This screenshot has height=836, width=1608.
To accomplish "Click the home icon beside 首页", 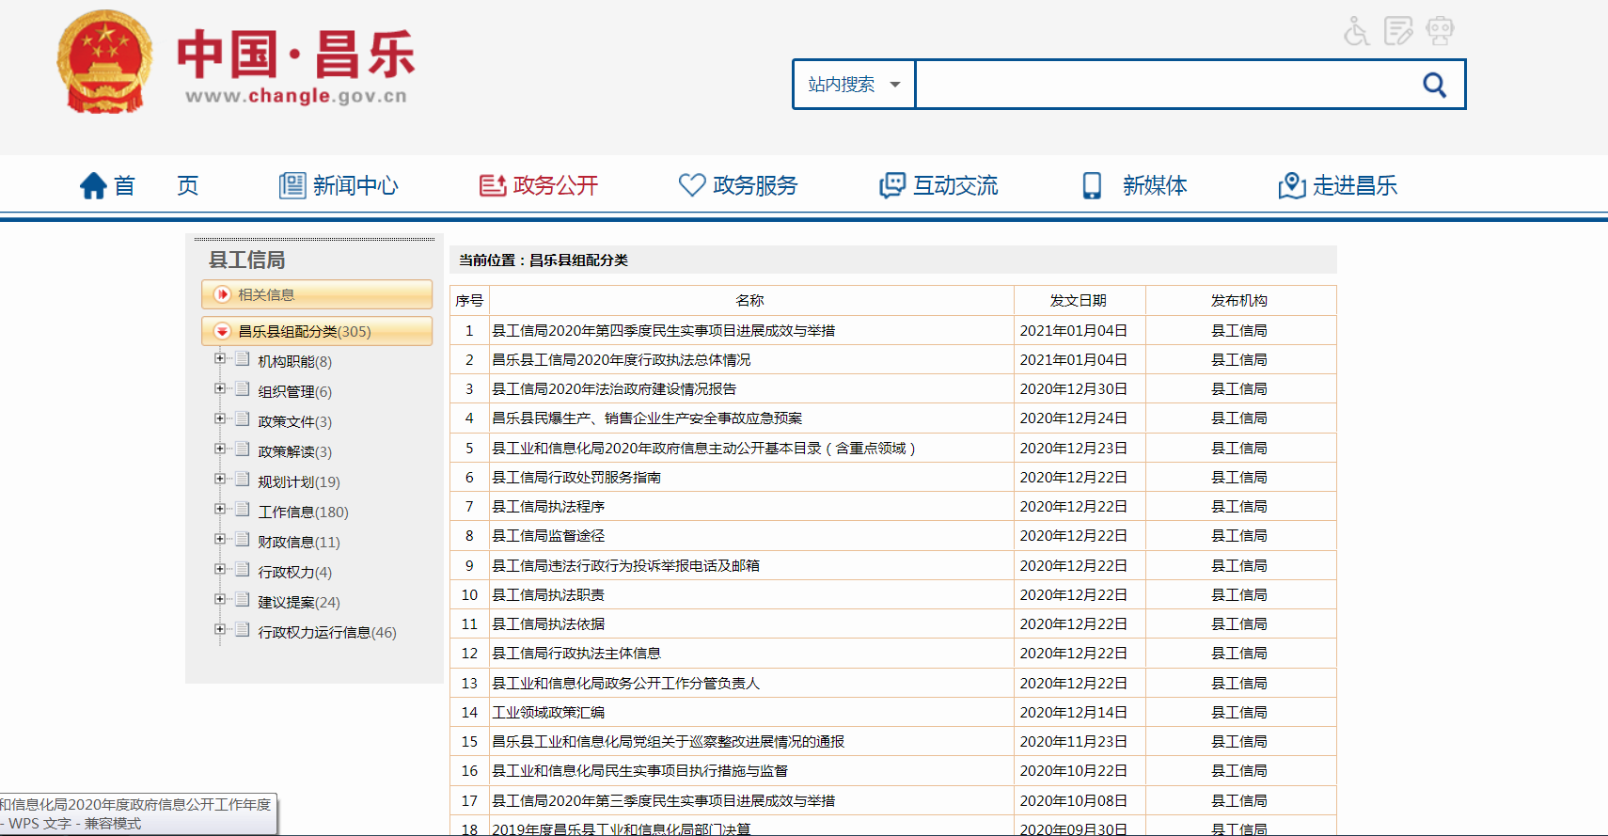I will 93,186.
